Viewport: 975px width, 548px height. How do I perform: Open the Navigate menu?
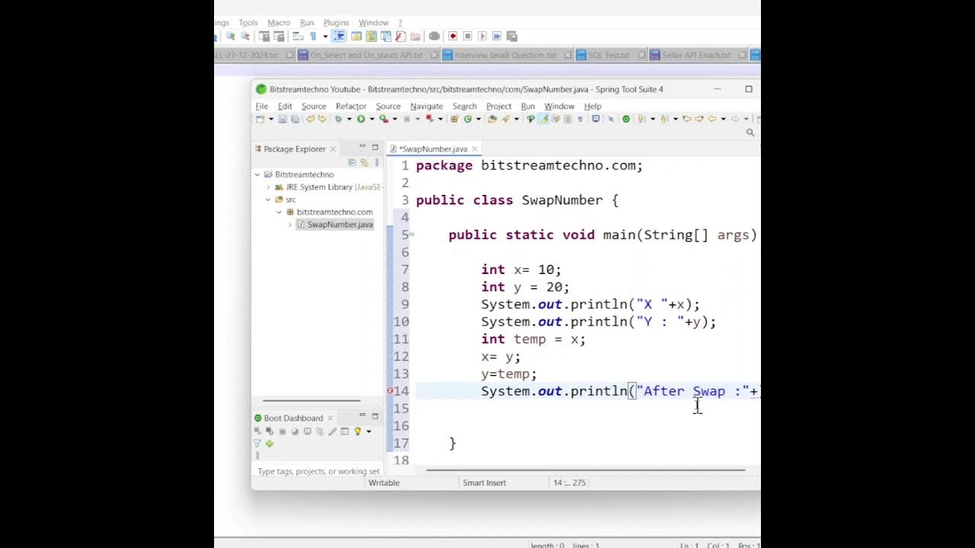tap(427, 107)
